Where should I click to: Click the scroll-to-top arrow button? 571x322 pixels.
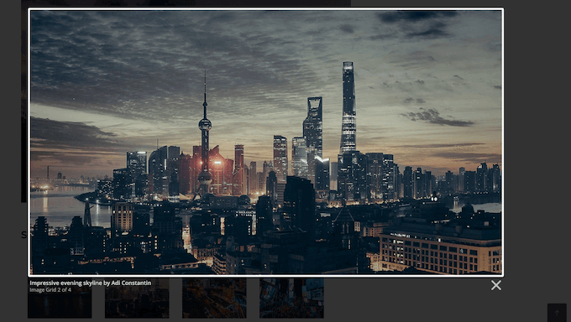(x=557, y=313)
